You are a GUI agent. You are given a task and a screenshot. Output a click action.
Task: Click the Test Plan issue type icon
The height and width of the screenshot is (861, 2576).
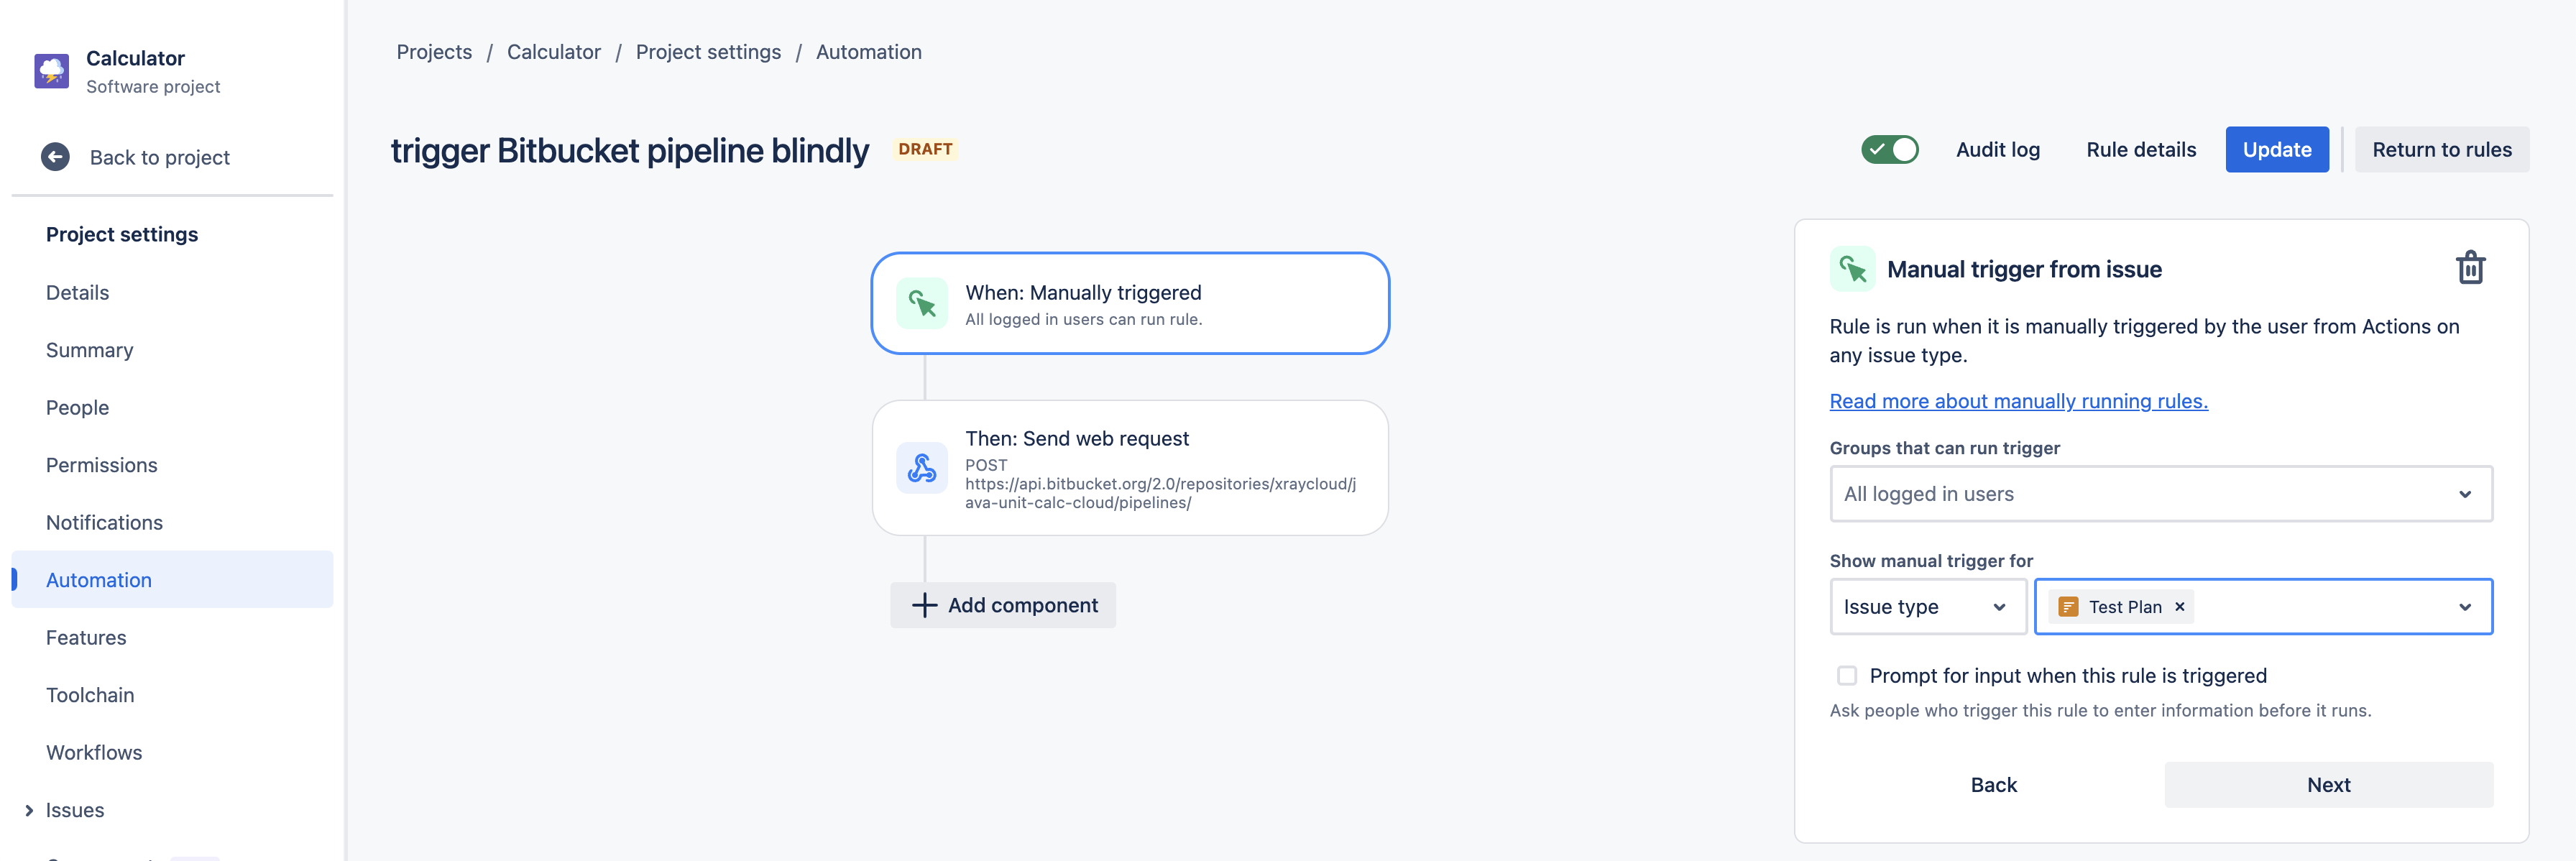2068,607
